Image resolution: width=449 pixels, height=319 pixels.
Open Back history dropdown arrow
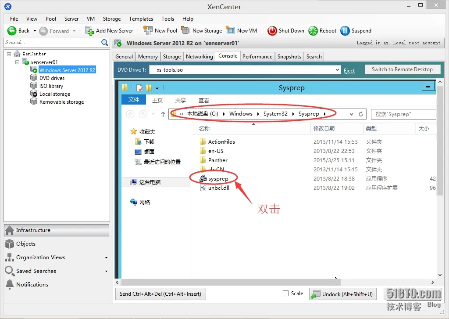pyautogui.click(x=35, y=31)
